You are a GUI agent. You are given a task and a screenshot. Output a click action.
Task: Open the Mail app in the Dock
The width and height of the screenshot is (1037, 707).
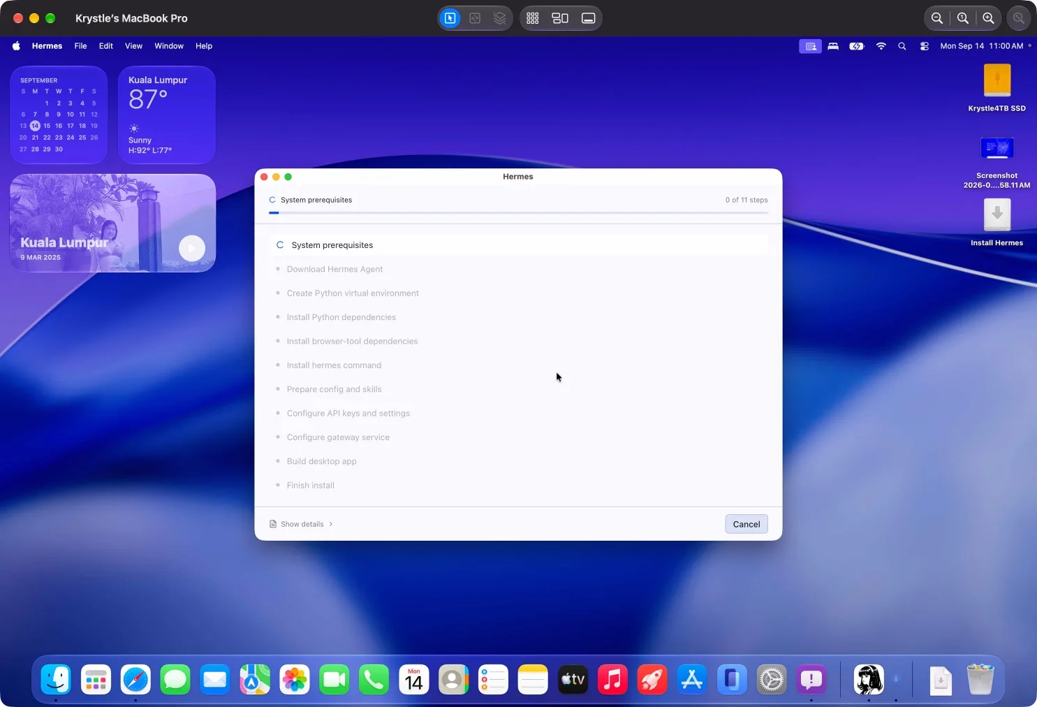tap(215, 679)
